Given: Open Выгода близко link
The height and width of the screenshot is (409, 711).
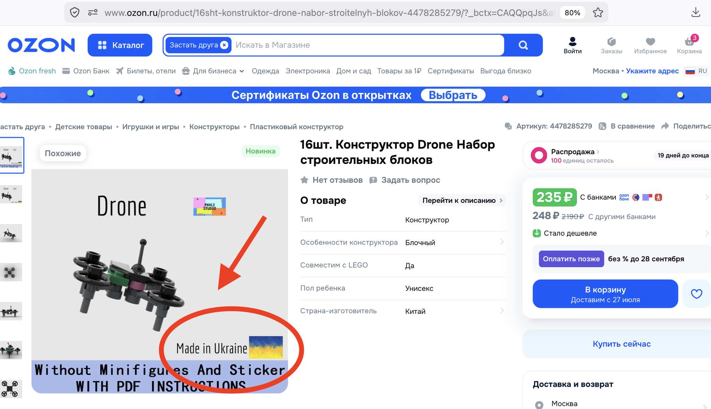Looking at the screenshot, I should [x=505, y=71].
